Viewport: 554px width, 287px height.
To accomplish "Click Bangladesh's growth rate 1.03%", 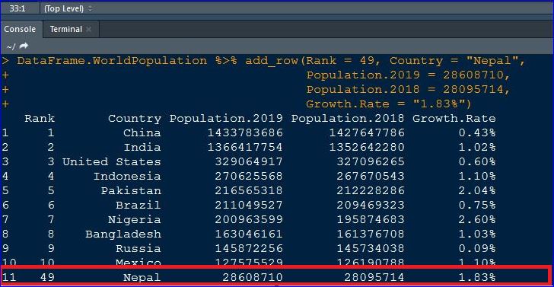I will pyautogui.click(x=476, y=234).
